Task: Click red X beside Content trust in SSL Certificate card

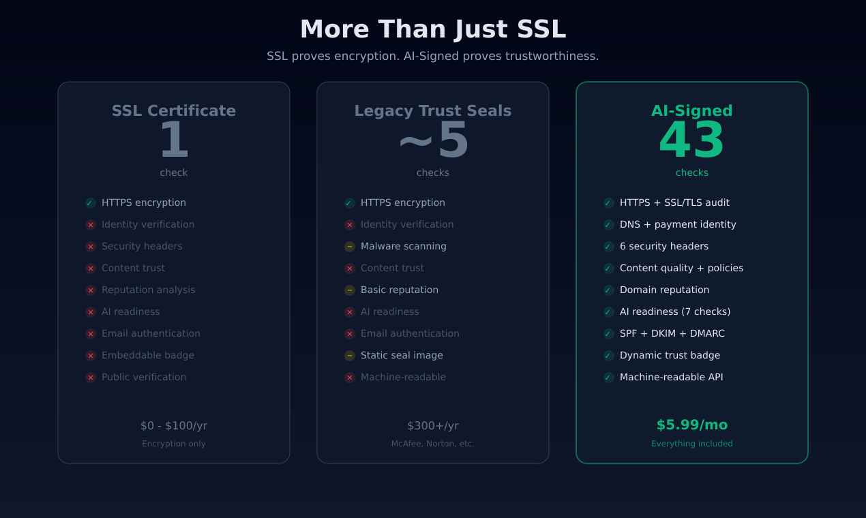Action: point(91,269)
